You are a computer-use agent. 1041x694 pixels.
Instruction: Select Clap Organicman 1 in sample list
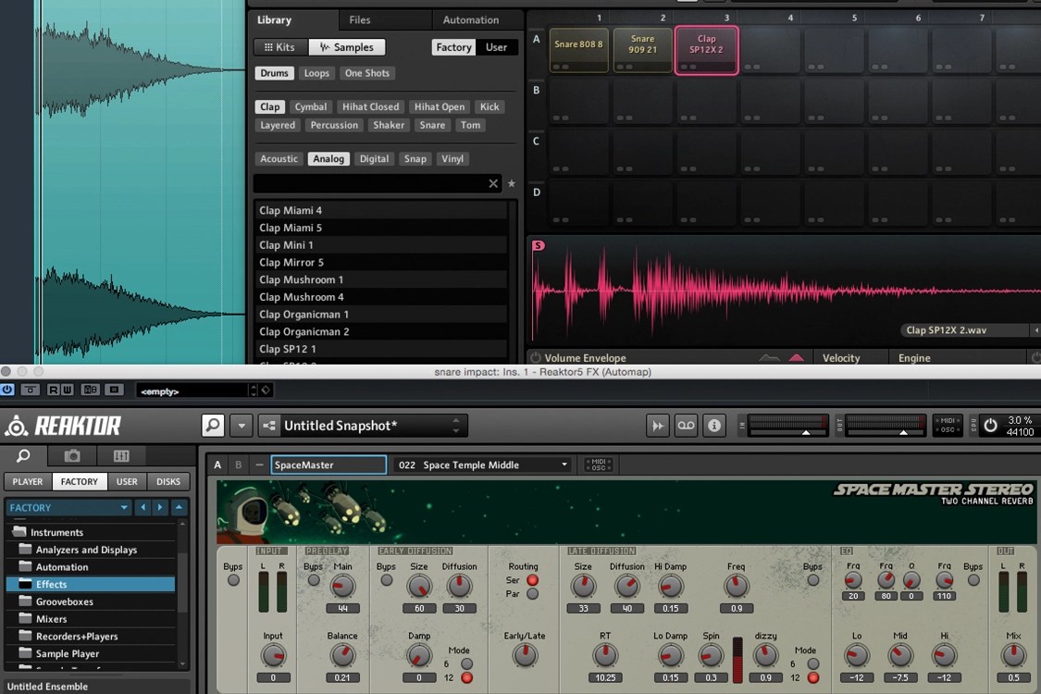[x=380, y=314]
